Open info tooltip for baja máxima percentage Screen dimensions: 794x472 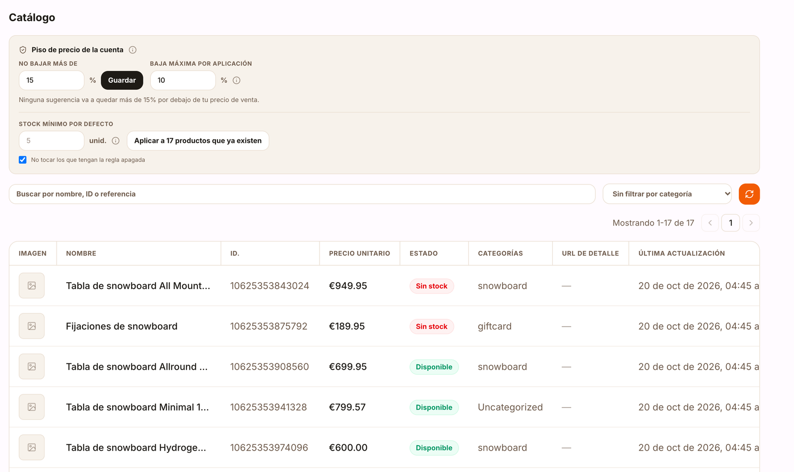tap(237, 80)
